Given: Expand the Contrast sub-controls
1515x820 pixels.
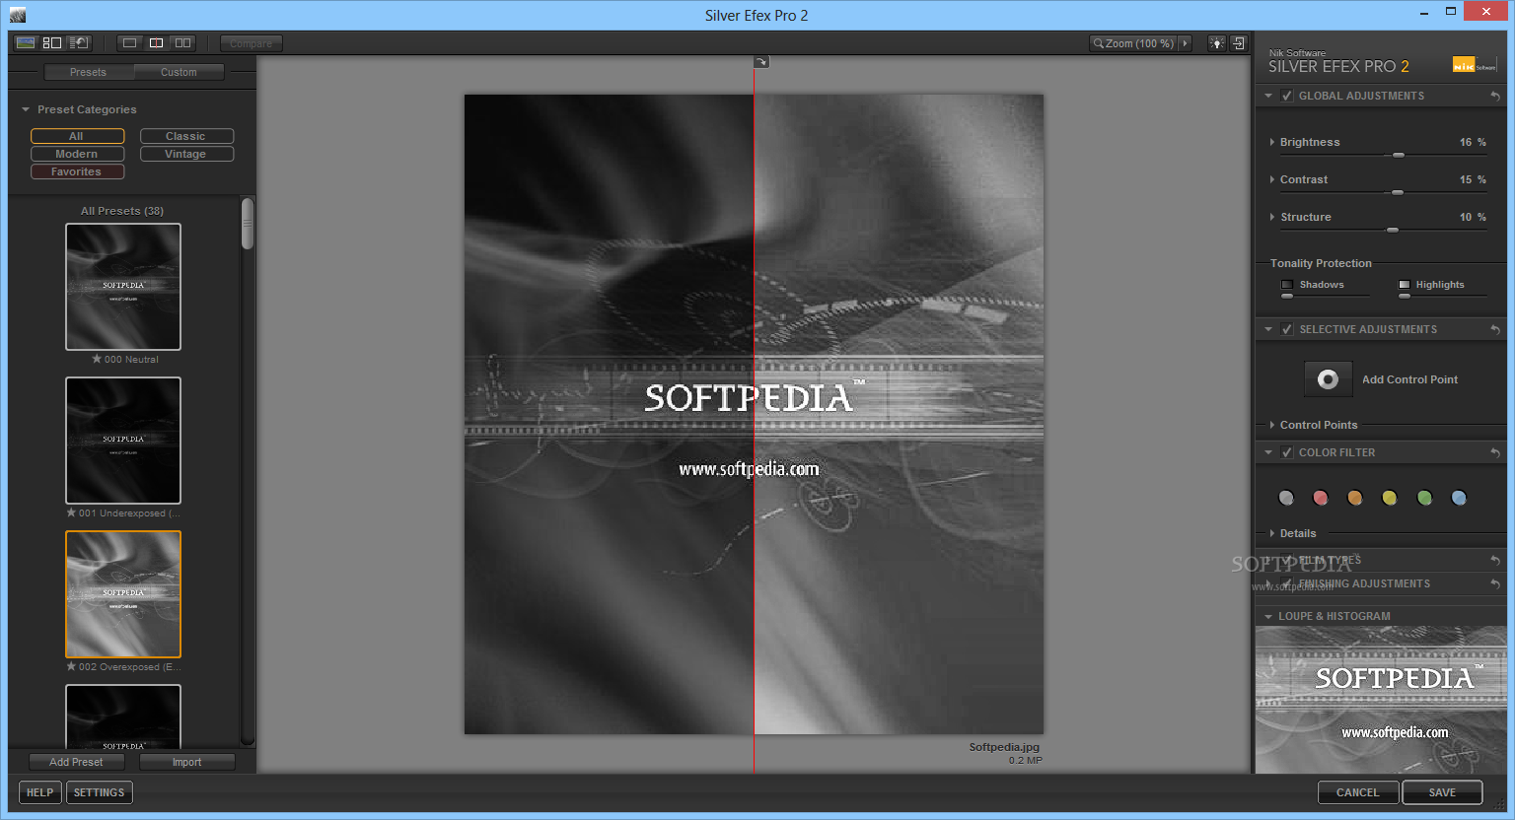Looking at the screenshot, I should (1272, 179).
